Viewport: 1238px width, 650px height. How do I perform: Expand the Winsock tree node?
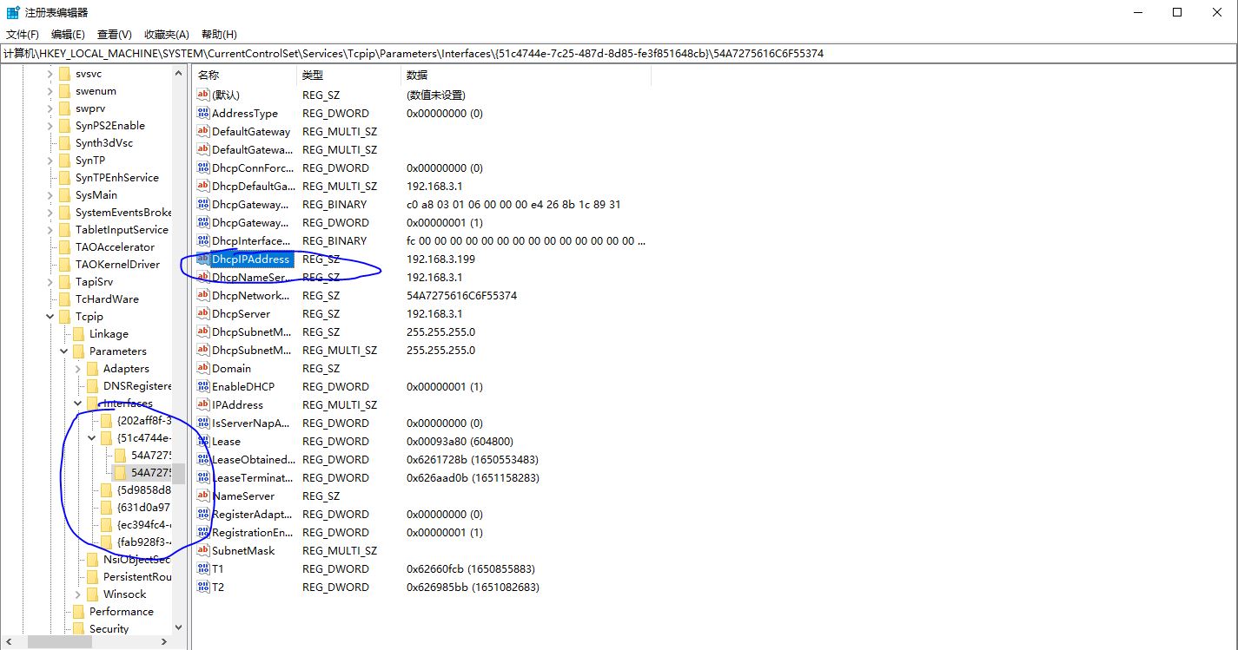[78, 594]
